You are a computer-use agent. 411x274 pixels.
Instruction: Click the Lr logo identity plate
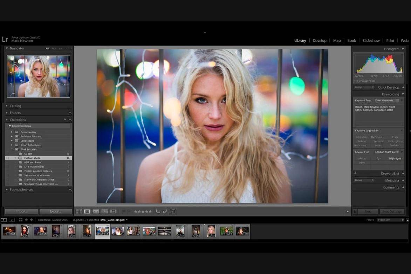pyautogui.click(x=5, y=39)
